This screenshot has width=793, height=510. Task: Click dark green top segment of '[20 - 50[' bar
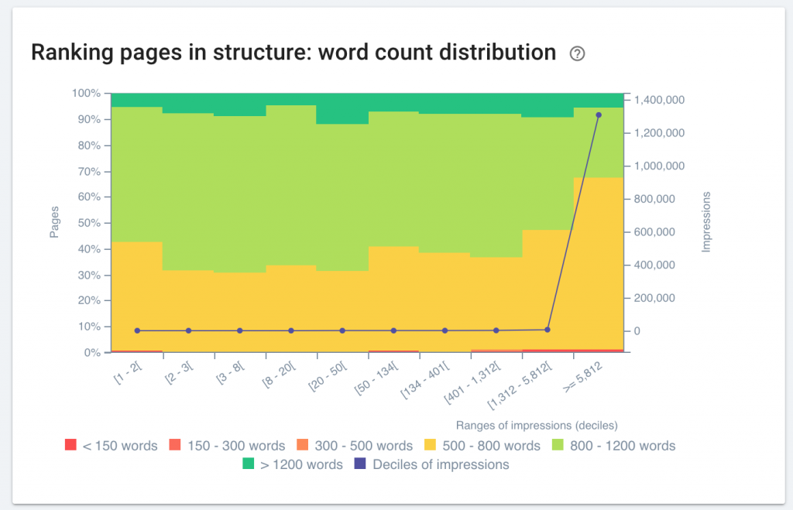[342, 108]
